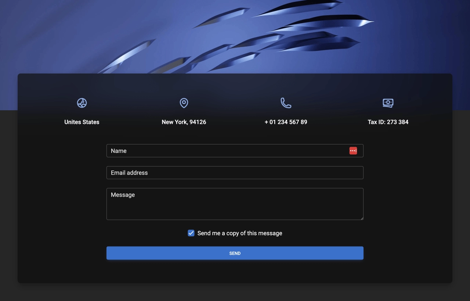This screenshot has width=470, height=301.
Task: Click the '+ 01 234 567 89' phone number
Action: click(286, 122)
